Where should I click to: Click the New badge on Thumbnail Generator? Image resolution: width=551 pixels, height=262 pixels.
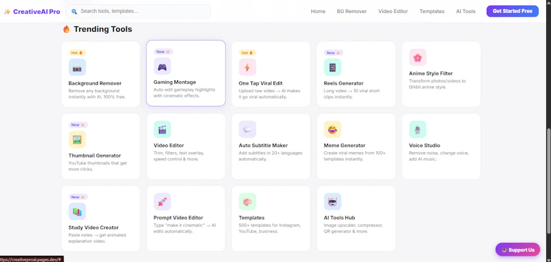tap(78, 125)
